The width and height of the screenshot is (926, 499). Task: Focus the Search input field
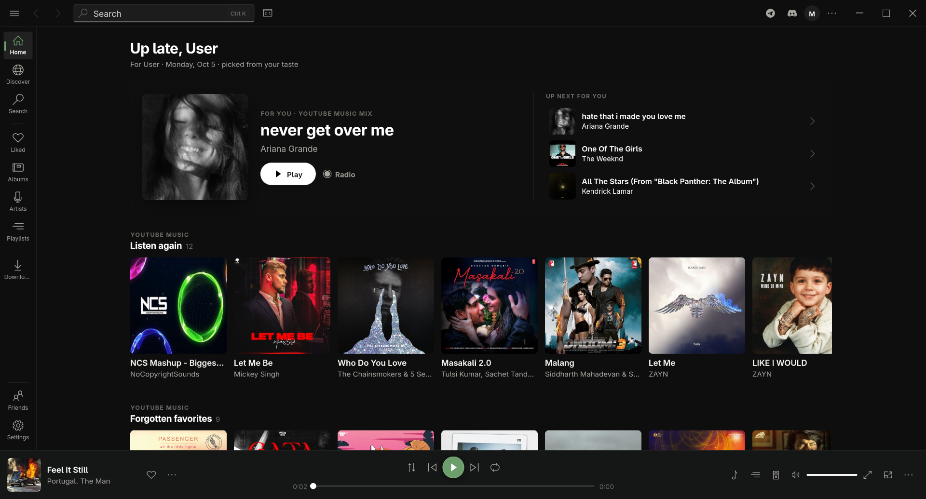164,13
